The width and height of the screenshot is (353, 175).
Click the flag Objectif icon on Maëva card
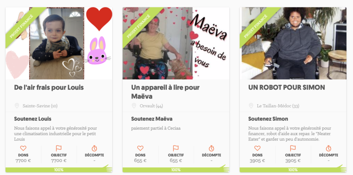tap(176, 148)
